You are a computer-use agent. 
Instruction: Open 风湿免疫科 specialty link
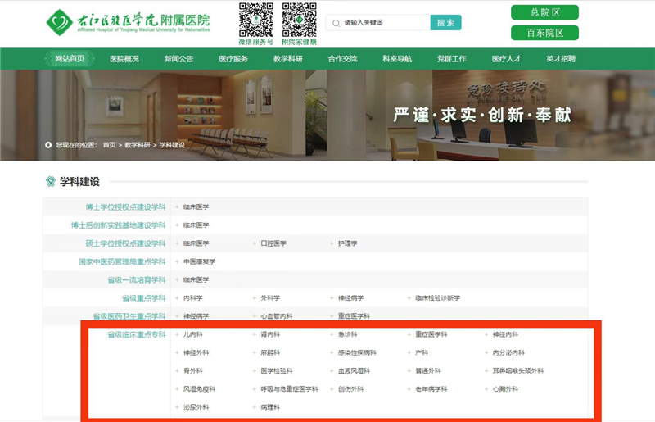coord(199,389)
